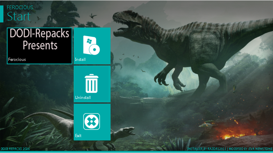
Task: Click the Exit text label
Action: [x=78, y=136]
